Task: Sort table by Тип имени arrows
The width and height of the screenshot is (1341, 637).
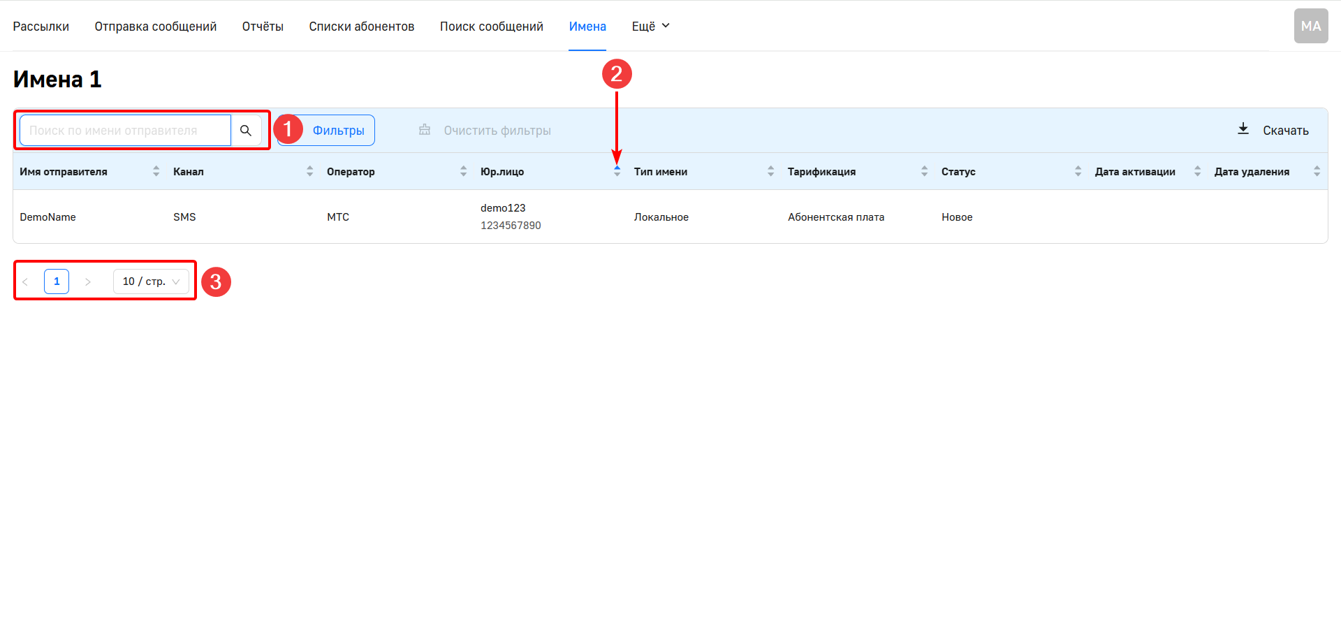Action: 770,172
